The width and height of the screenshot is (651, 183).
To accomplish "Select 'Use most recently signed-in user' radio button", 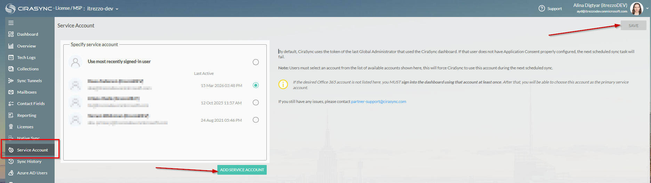I will tap(256, 62).
